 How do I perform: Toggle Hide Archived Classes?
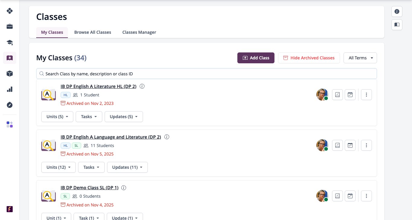(309, 58)
